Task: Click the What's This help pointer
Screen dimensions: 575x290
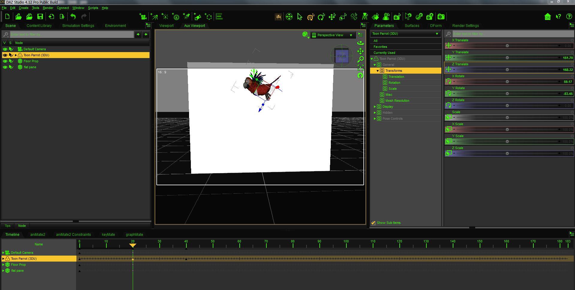Action: click(559, 17)
